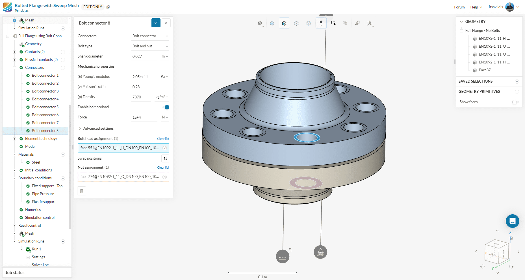Image resolution: width=525 pixels, height=280 pixels.
Task: Collapse the GEOMETRY panel
Action: [461, 21]
